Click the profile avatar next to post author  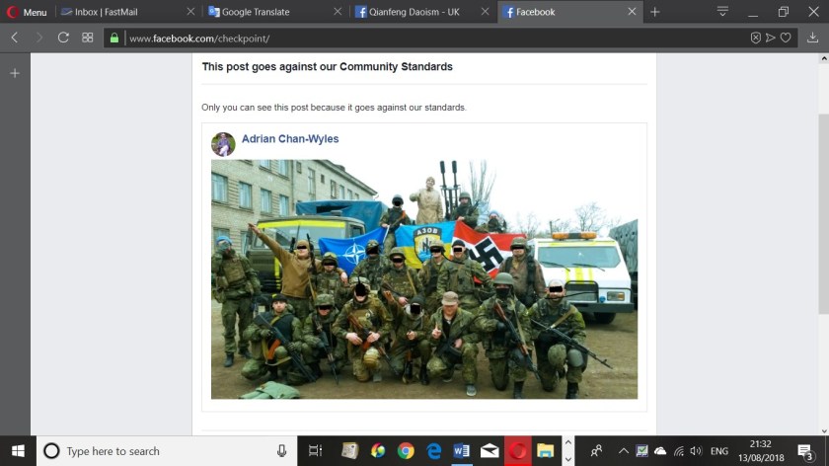point(223,144)
